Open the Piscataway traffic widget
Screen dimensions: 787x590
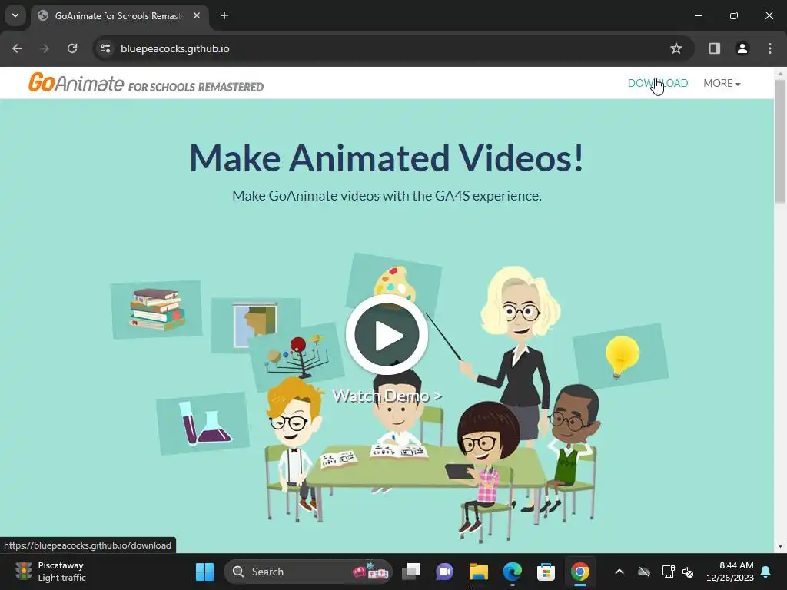50,572
